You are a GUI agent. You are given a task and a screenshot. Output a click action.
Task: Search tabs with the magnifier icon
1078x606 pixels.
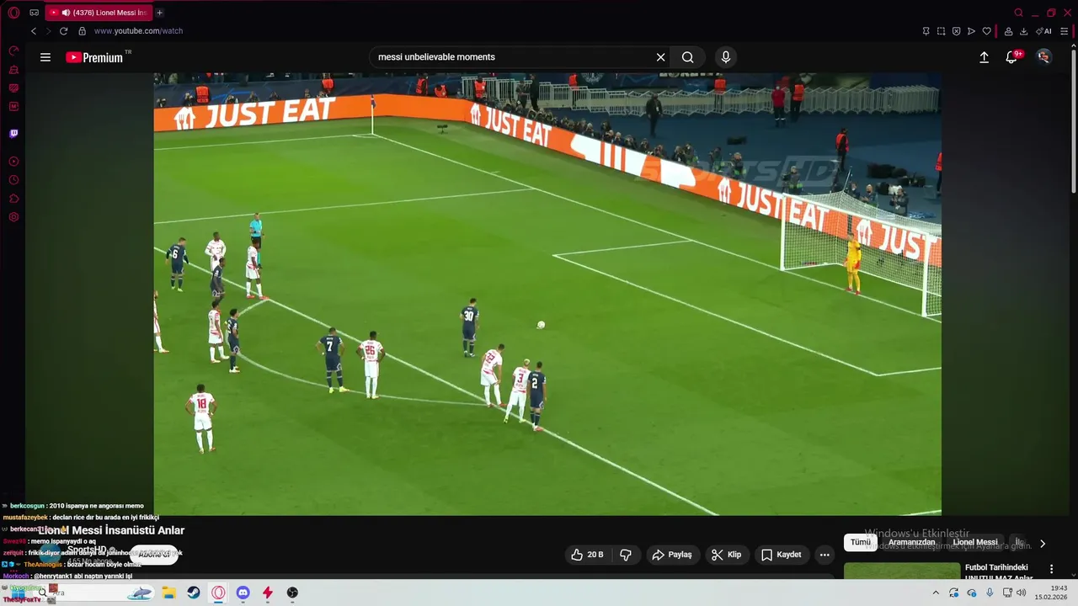pyautogui.click(x=1019, y=13)
